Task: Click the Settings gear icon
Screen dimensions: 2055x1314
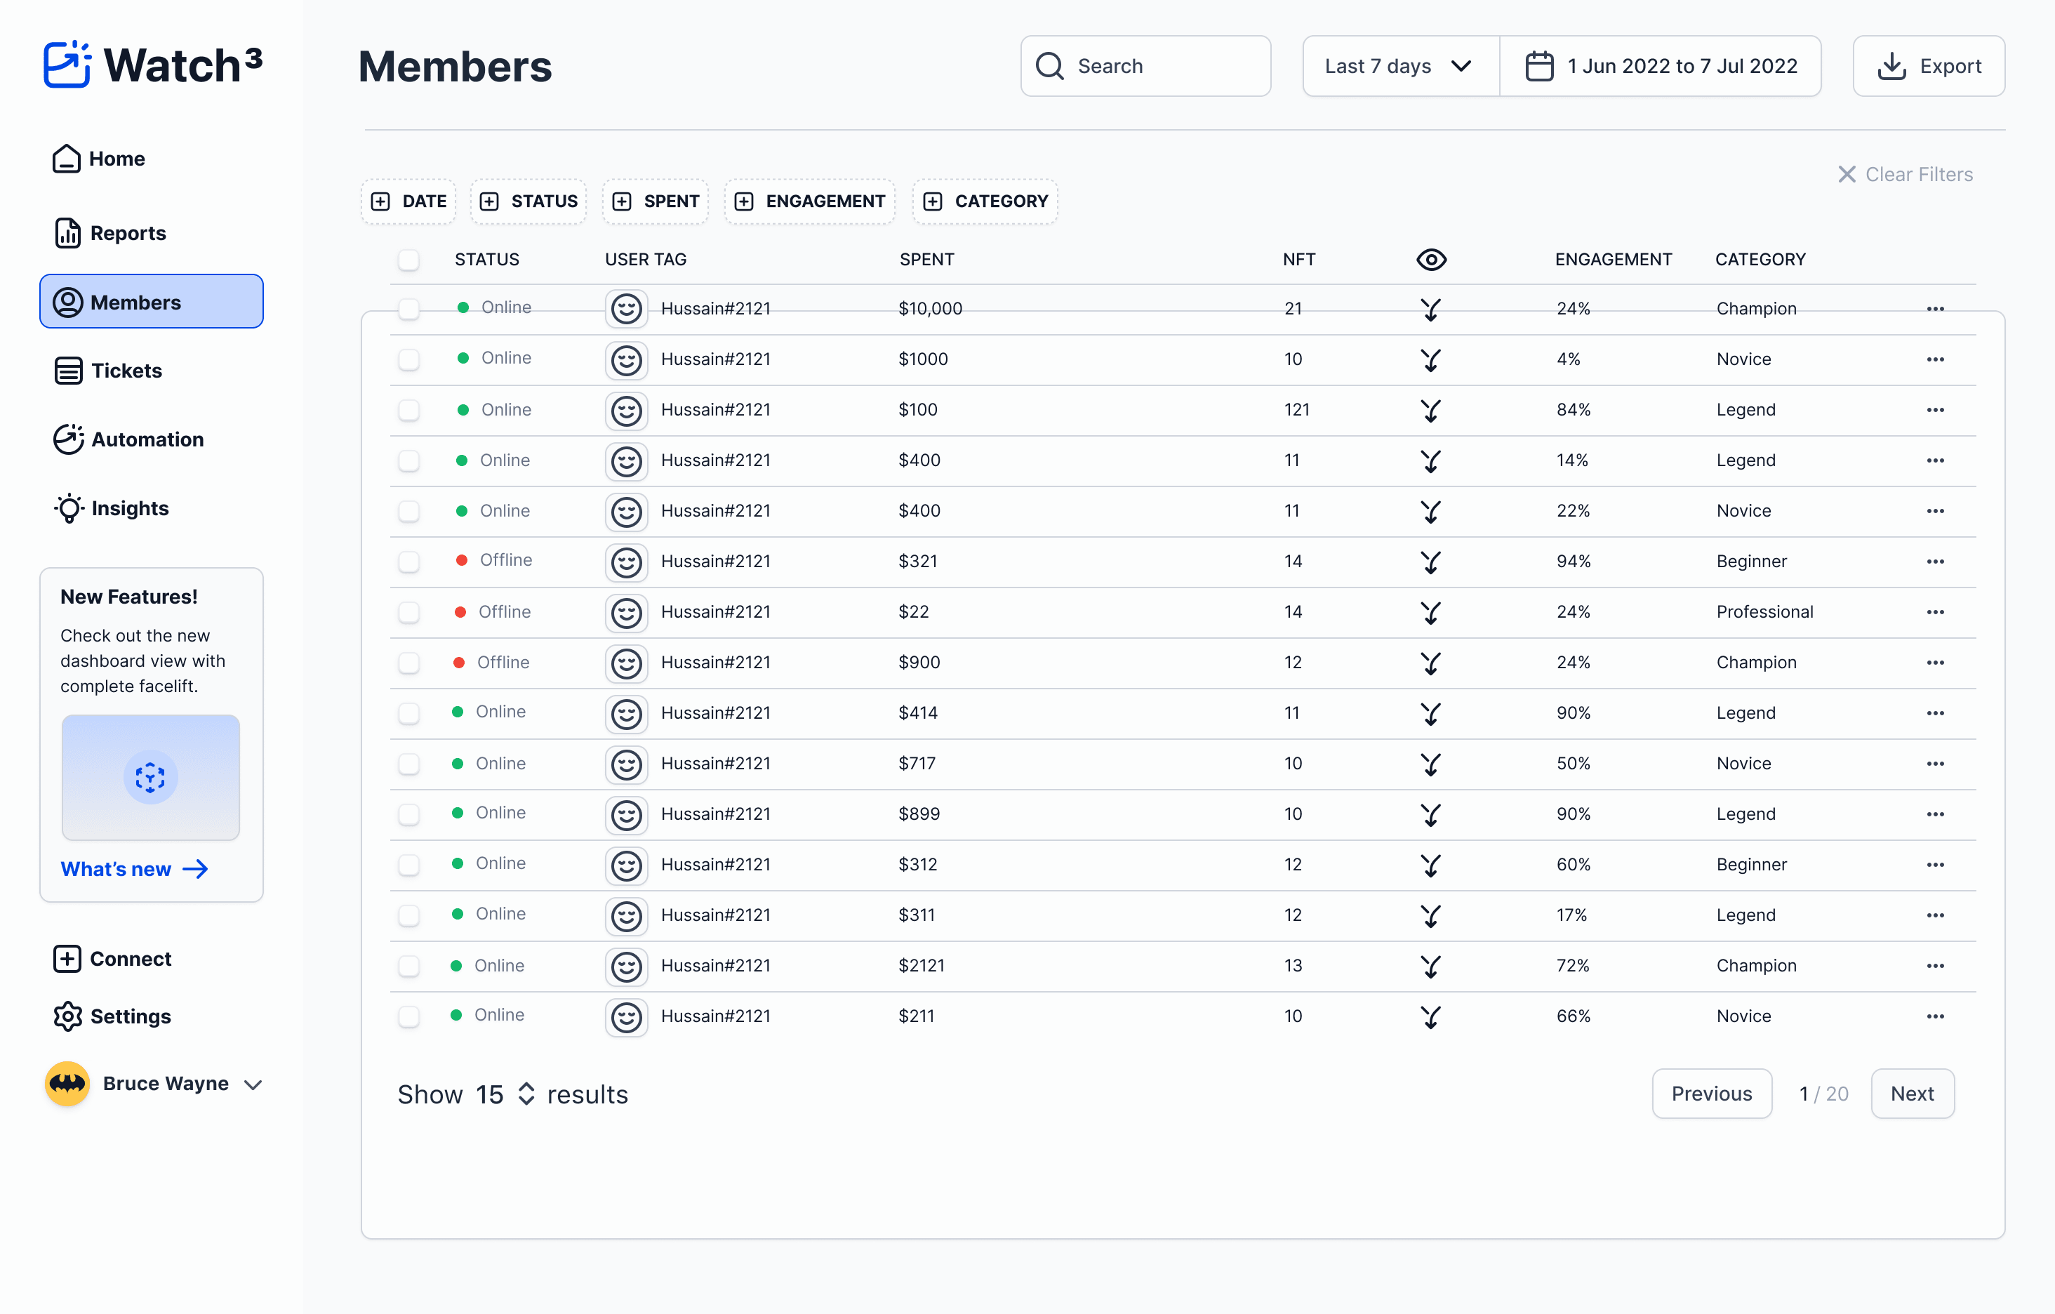Action: (67, 1016)
